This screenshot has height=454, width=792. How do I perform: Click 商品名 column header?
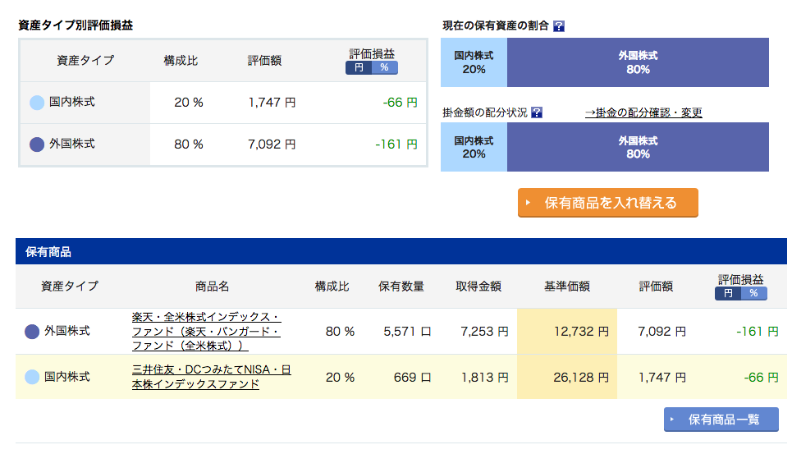[212, 287]
